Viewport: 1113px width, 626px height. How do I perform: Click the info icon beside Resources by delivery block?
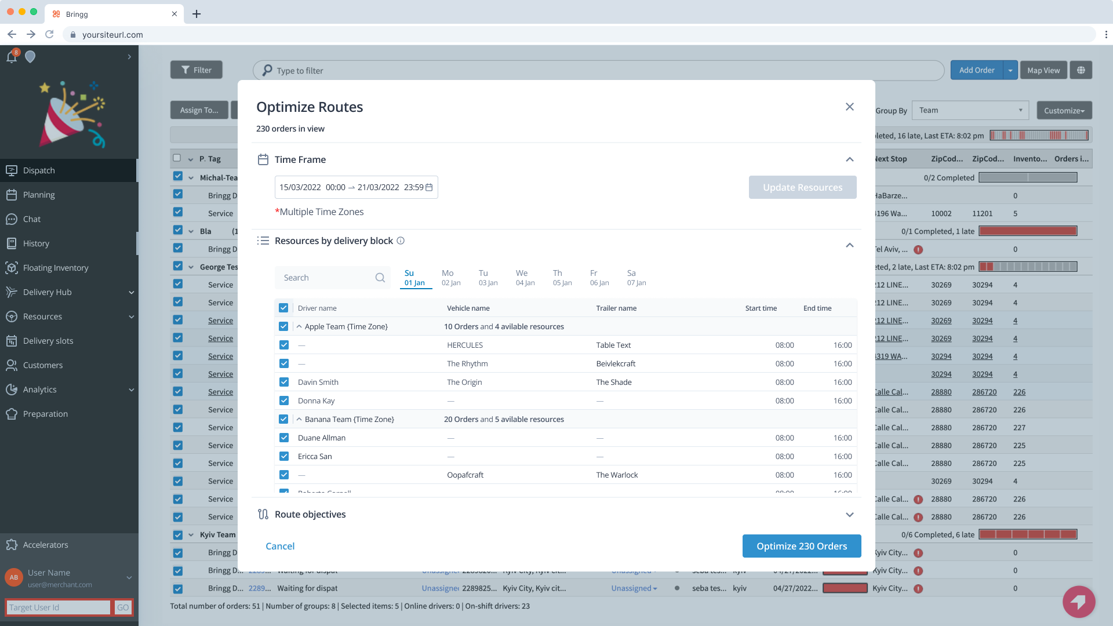401,241
